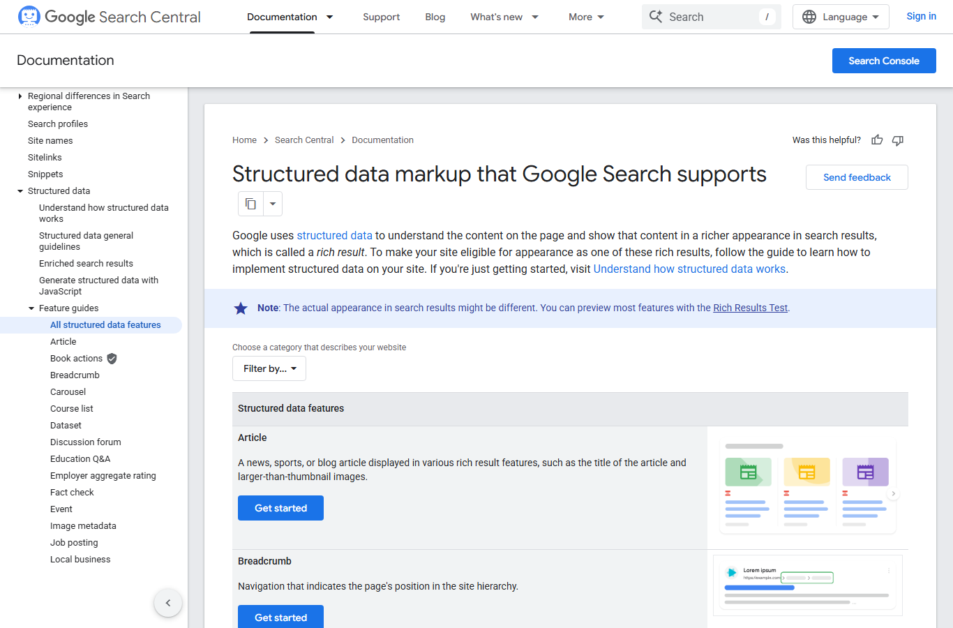Click the thumbs down not helpful icon
This screenshot has height=628, width=953.
coord(898,140)
